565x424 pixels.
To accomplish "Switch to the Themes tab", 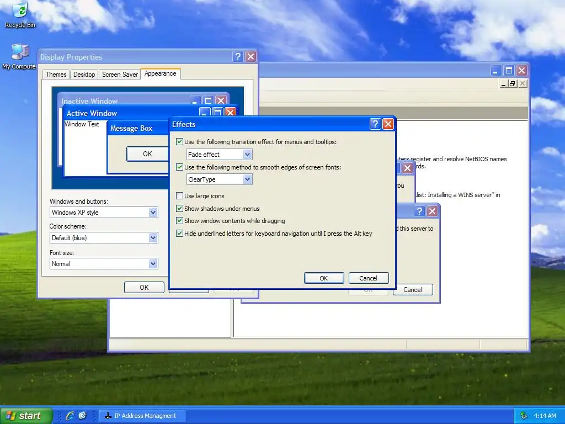I will click(56, 75).
